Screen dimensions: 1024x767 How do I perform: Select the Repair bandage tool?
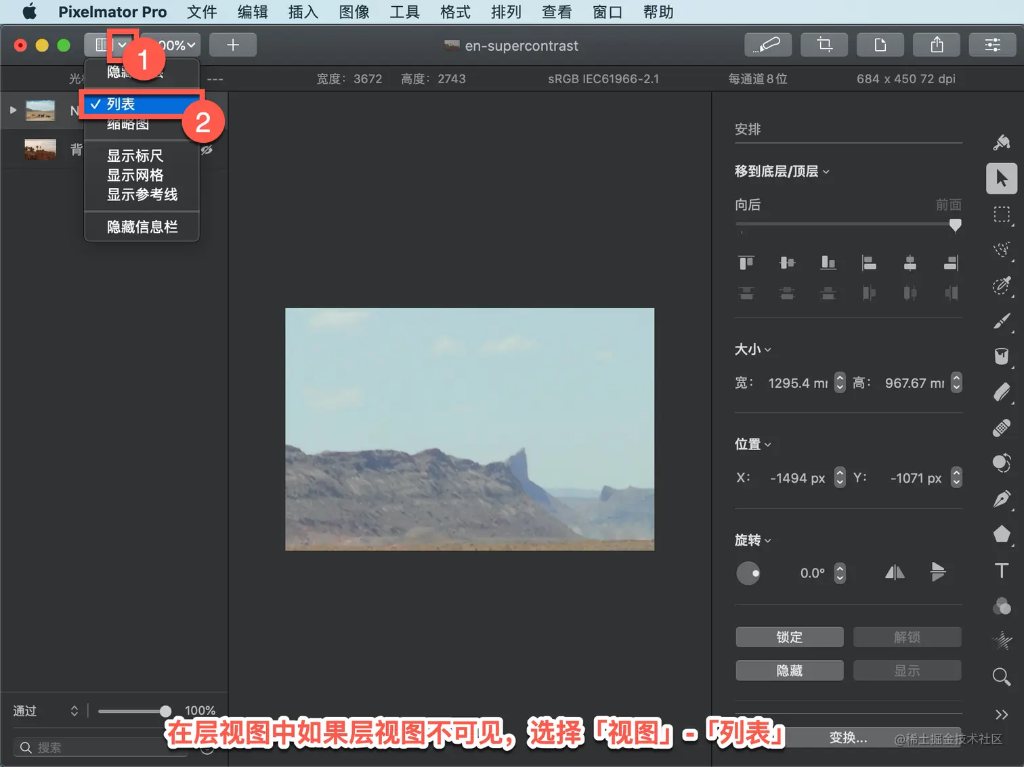point(1002,428)
